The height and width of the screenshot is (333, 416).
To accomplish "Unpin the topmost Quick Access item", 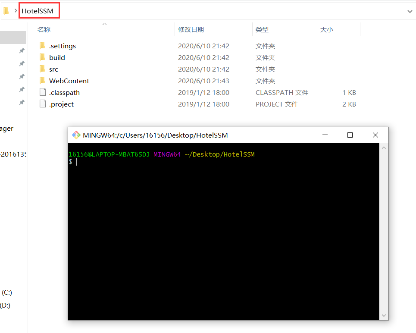I will point(22,50).
